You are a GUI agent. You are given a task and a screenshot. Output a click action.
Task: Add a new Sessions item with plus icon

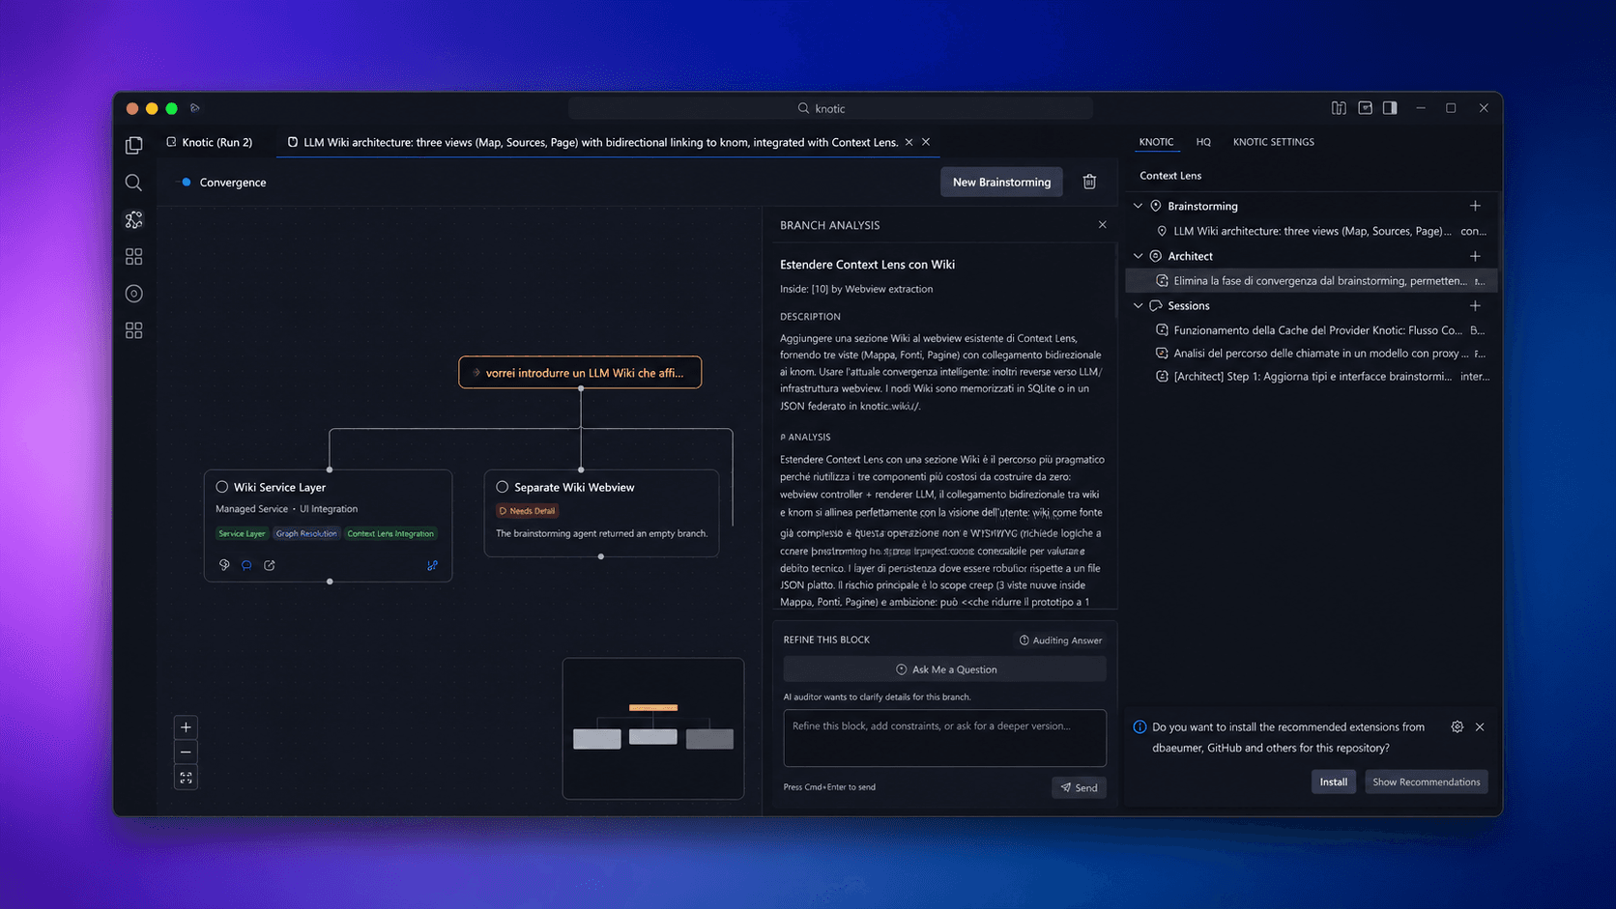(1475, 305)
